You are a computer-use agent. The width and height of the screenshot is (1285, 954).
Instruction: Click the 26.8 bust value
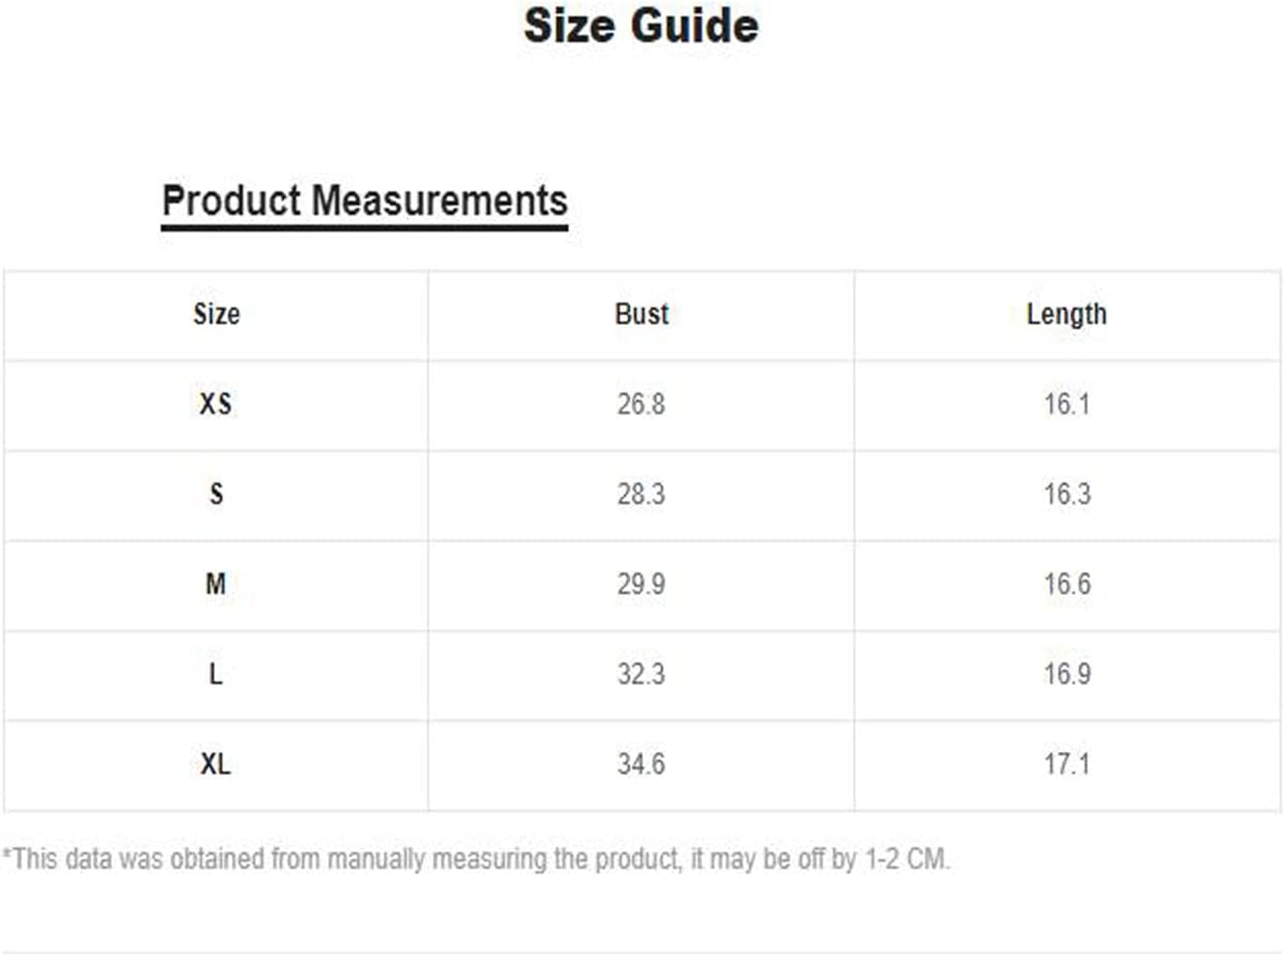coord(641,404)
